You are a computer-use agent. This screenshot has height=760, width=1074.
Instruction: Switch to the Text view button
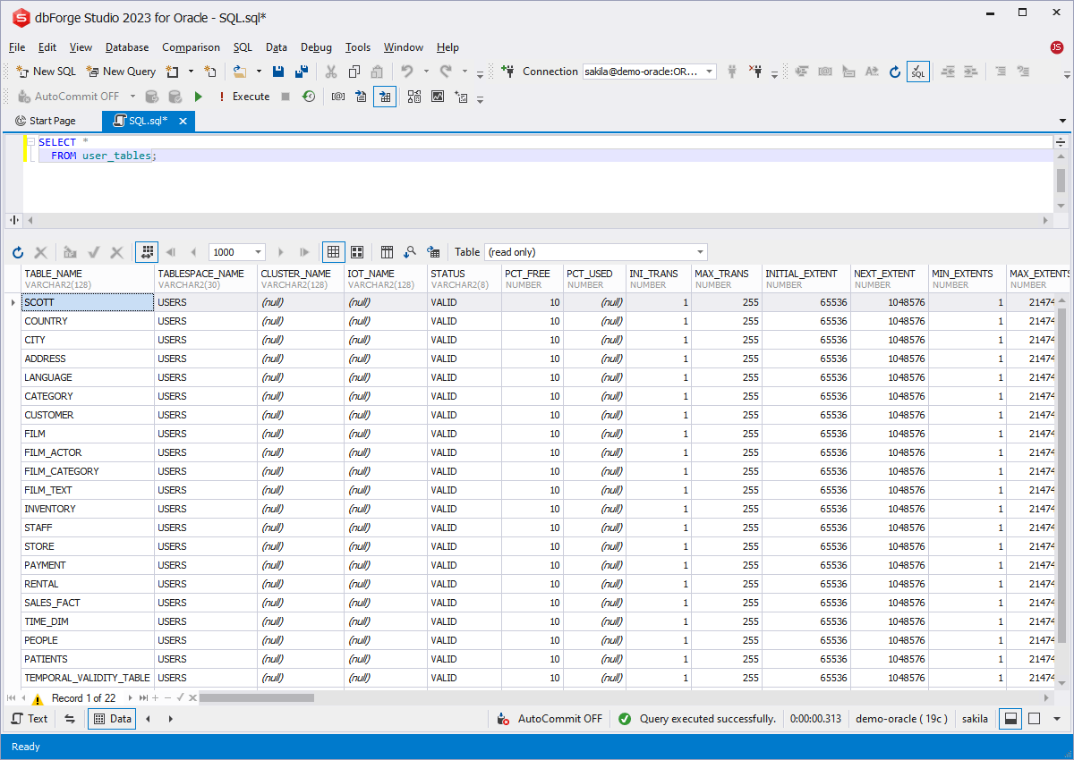click(30, 718)
